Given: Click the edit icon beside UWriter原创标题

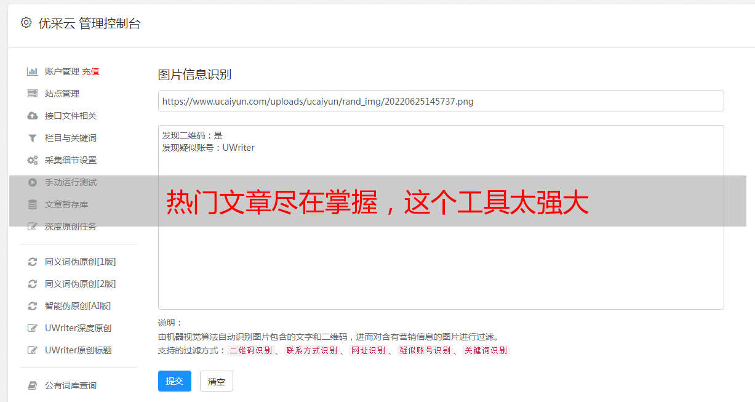Looking at the screenshot, I should click(x=33, y=350).
